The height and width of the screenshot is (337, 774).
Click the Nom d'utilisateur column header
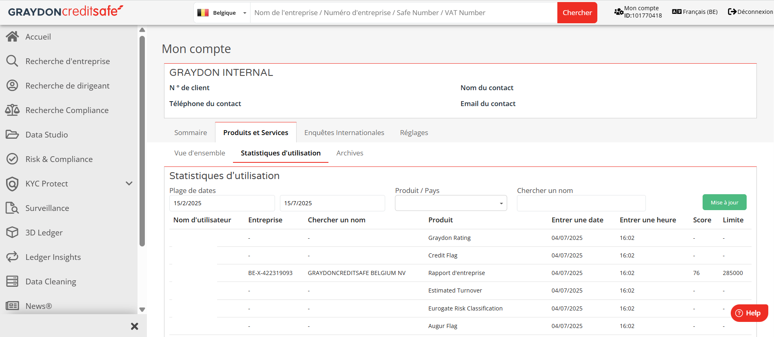pyautogui.click(x=202, y=220)
